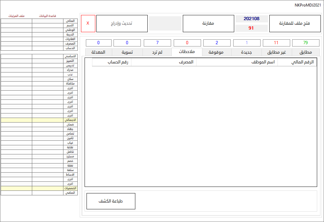This screenshot has height=222, width=324.
Task: Select the جديدة tab
Action: point(247,52)
